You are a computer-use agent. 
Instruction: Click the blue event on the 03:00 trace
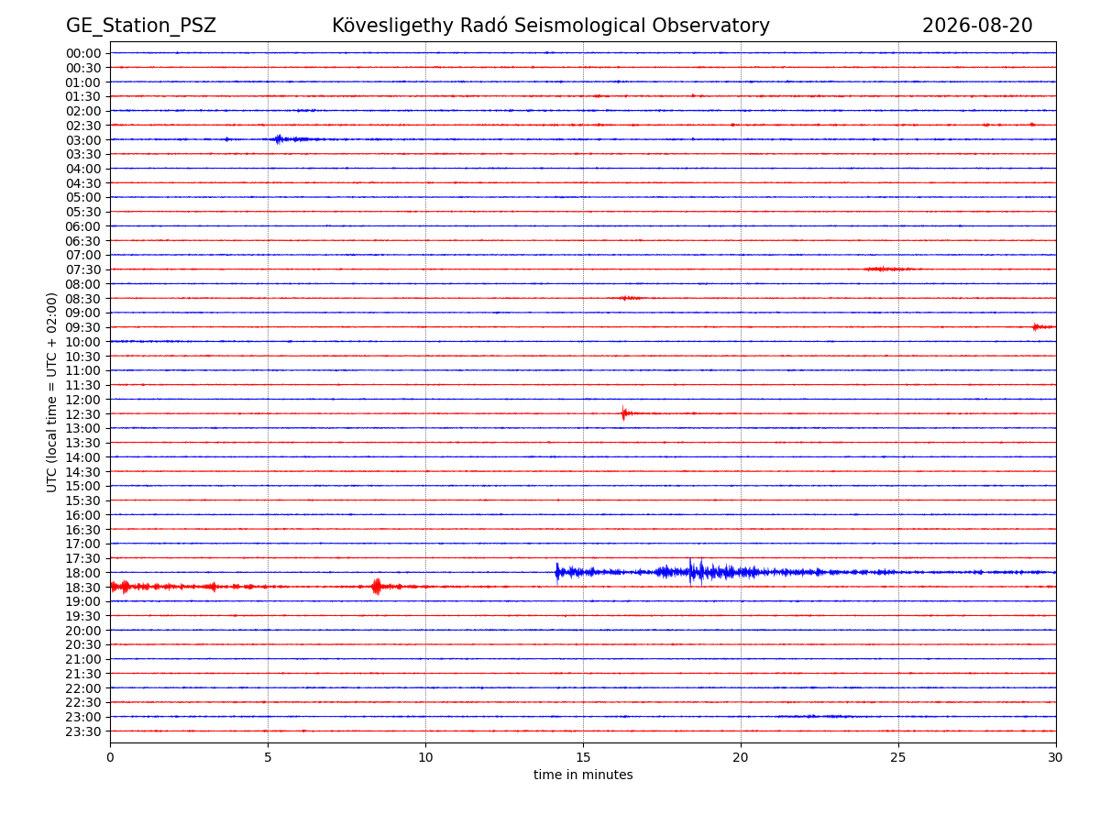(x=293, y=139)
